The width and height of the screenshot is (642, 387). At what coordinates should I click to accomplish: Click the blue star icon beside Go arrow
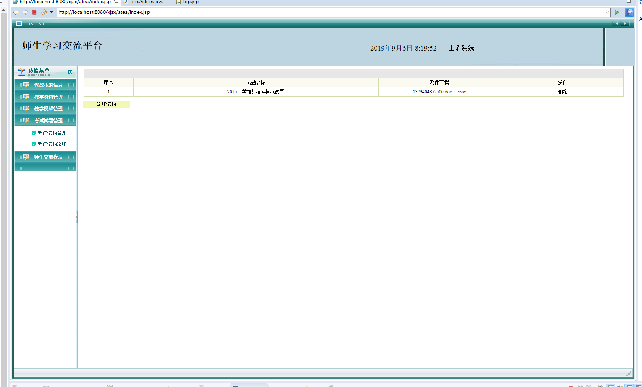(629, 12)
